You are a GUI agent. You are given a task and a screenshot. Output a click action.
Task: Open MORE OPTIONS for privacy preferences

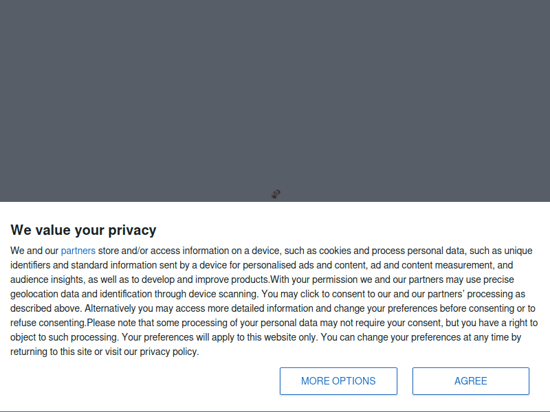(338, 381)
